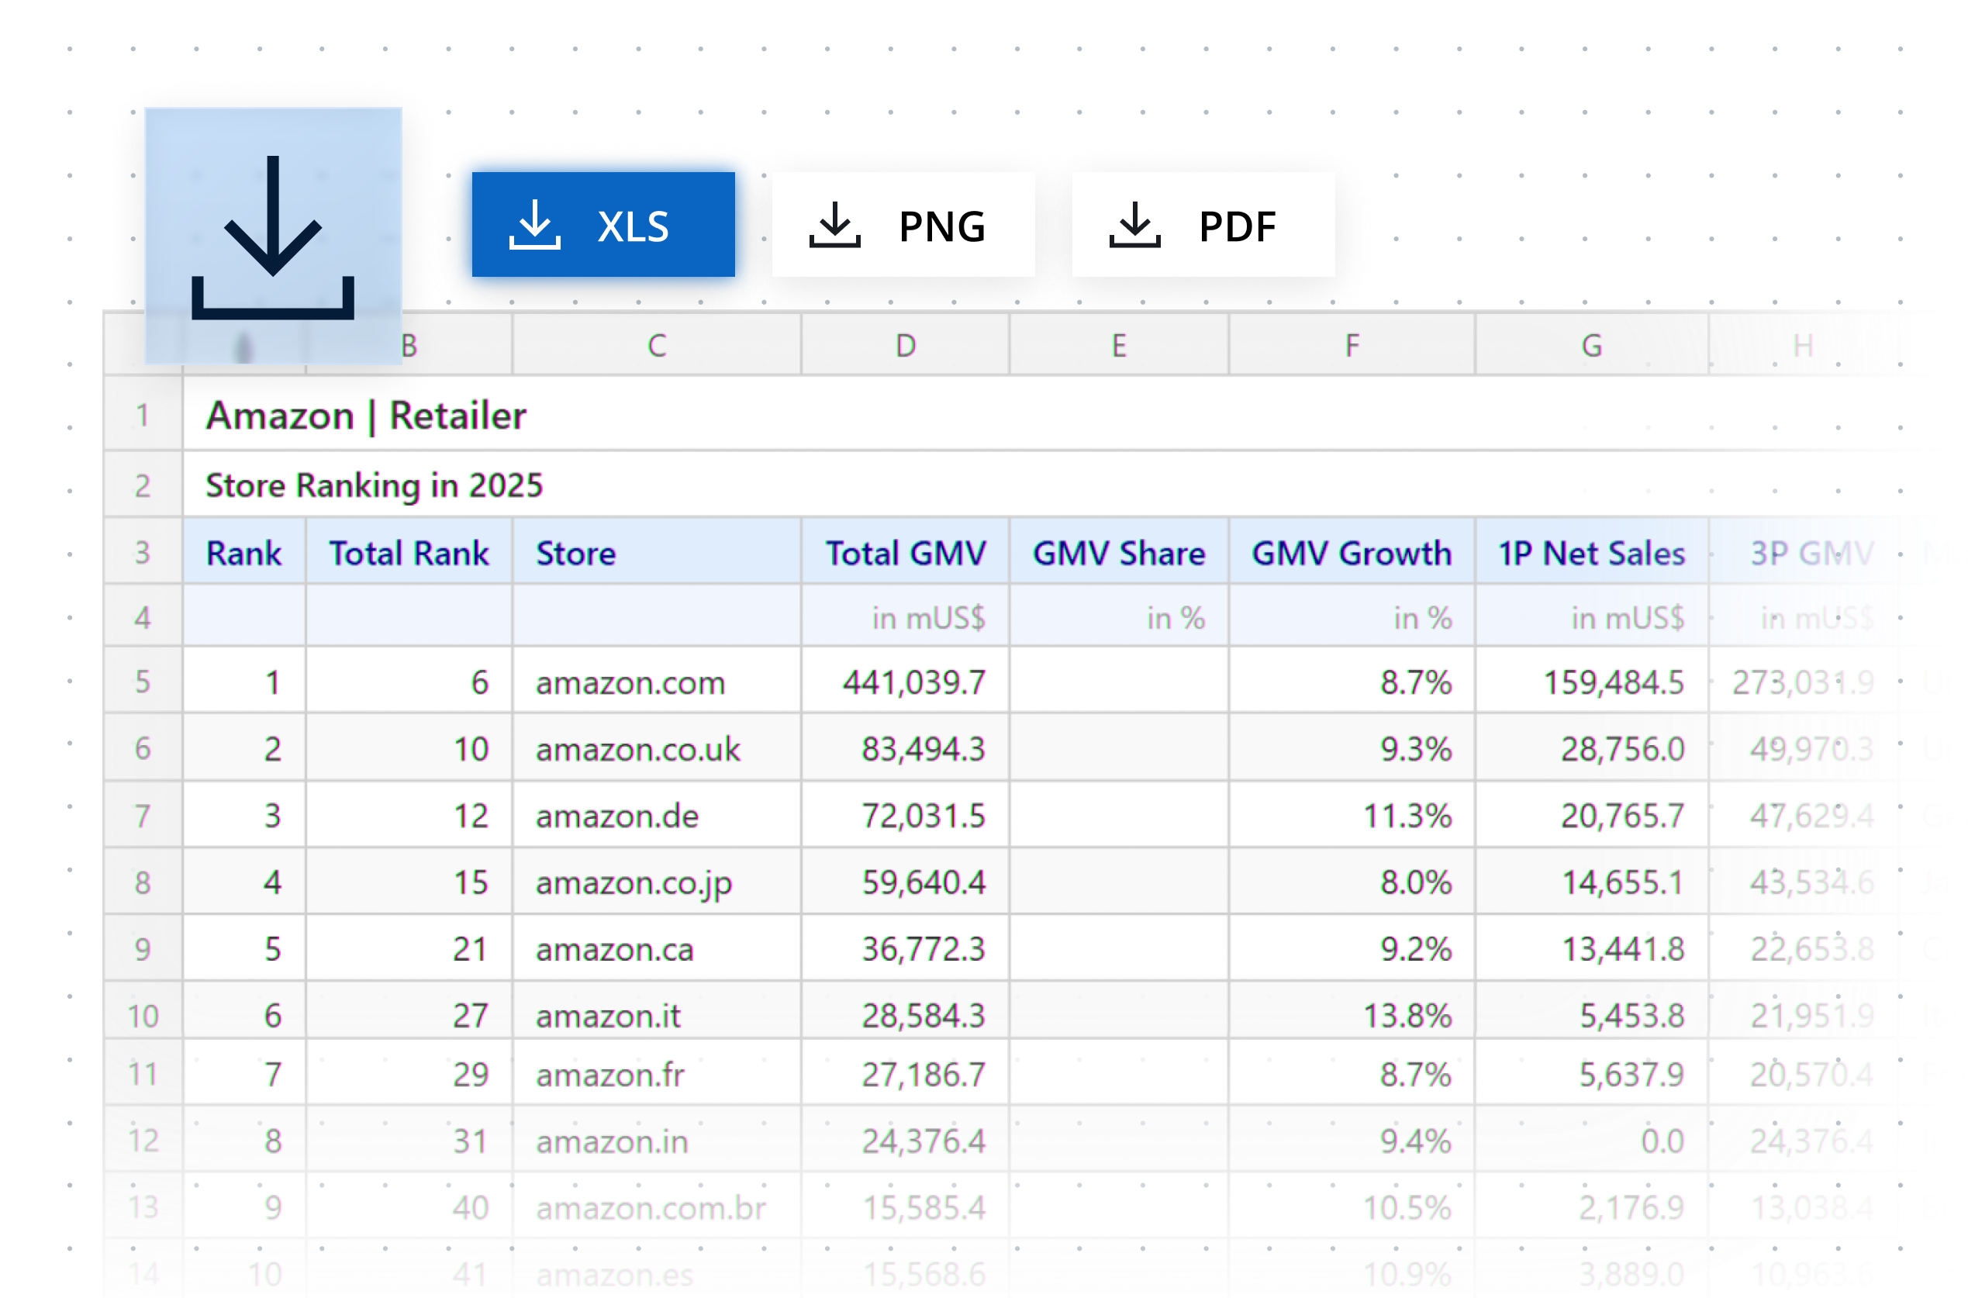Viewport: 1968px width, 1298px height.
Task: Click download icon inside XLS button
Action: click(x=534, y=225)
